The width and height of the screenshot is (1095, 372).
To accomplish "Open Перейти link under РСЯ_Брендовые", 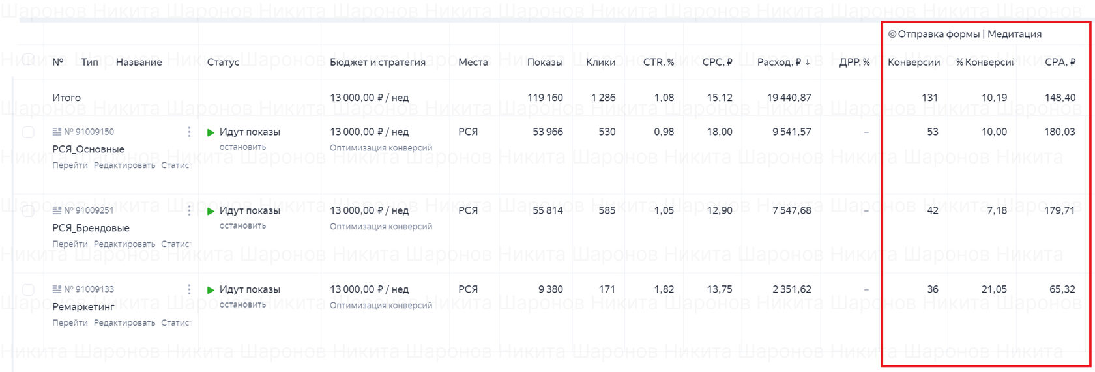I will (x=70, y=244).
